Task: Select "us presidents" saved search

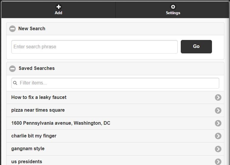Action: 27,161
